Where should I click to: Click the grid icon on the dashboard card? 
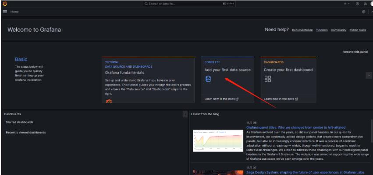[x=268, y=79]
